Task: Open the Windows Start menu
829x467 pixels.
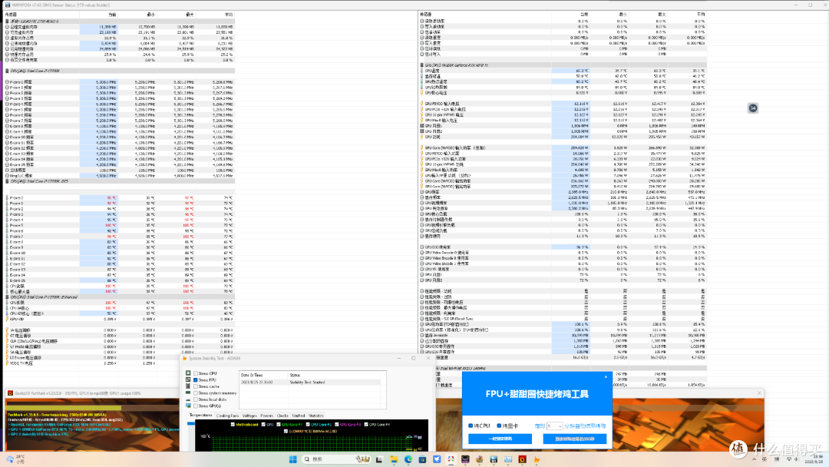Action: point(293,459)
